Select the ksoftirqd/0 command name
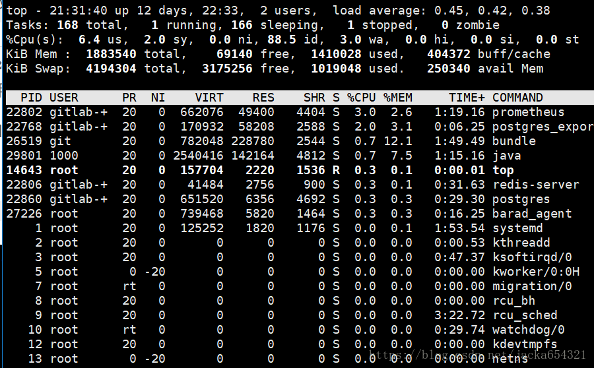 coord(532,257)
